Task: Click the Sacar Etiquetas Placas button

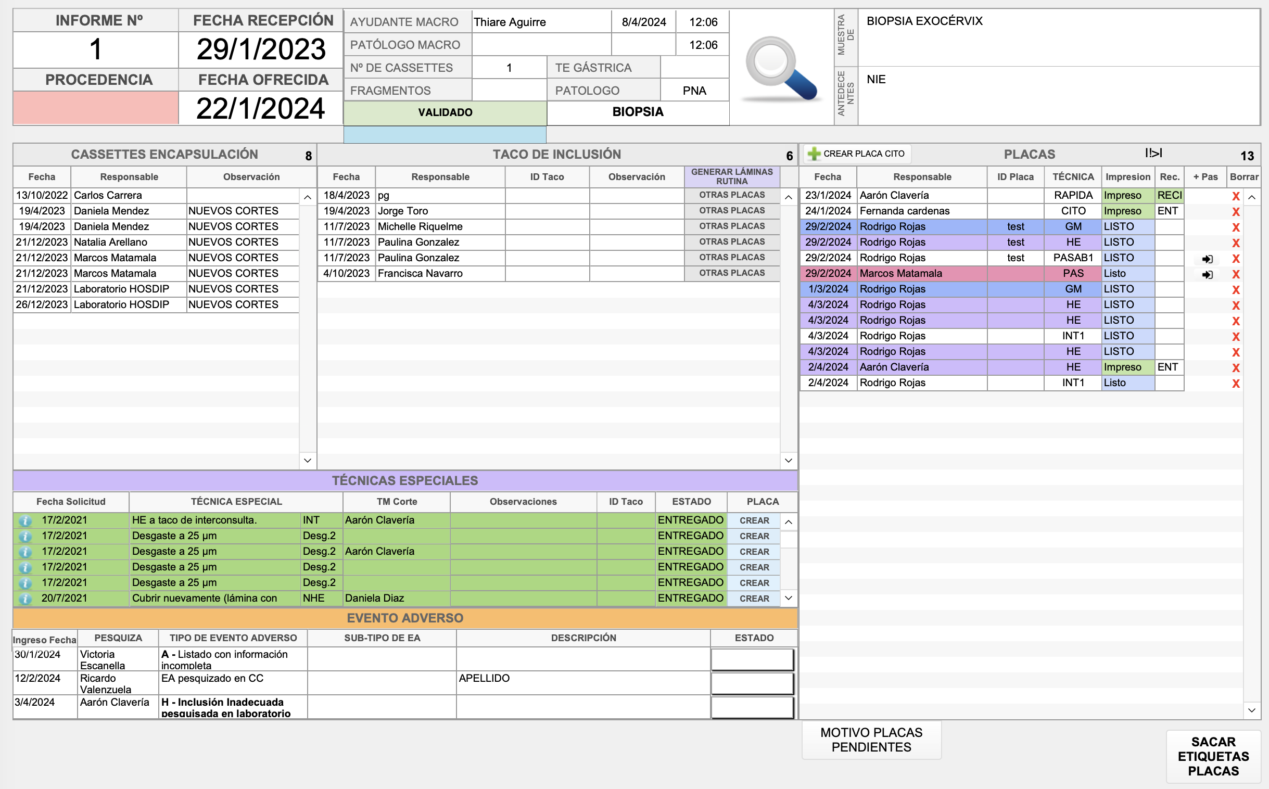Action: [x=1213, y=756]
